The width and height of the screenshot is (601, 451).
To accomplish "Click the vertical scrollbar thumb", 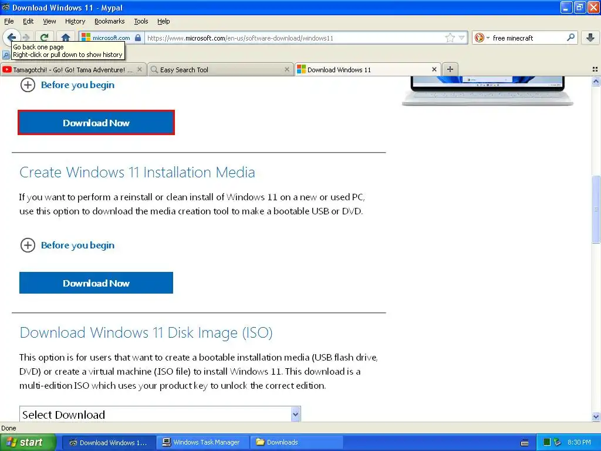I will 596,209.
